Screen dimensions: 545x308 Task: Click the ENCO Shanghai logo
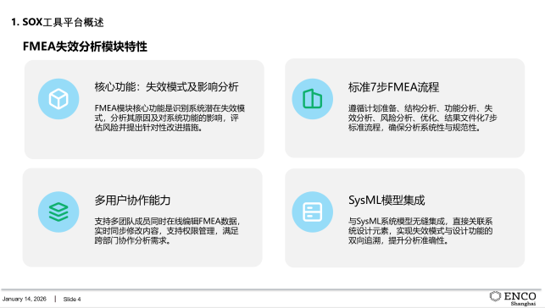513,299
